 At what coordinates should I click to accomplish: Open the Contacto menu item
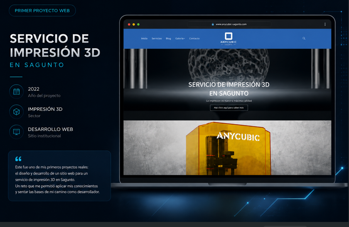(x=194, y=39)
